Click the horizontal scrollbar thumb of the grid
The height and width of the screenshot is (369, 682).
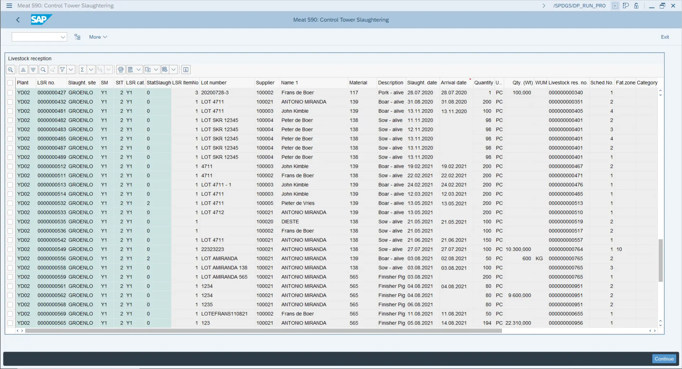click(x=264, y=331)
